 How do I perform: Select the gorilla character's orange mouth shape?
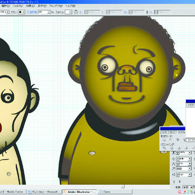click(127, 87)
